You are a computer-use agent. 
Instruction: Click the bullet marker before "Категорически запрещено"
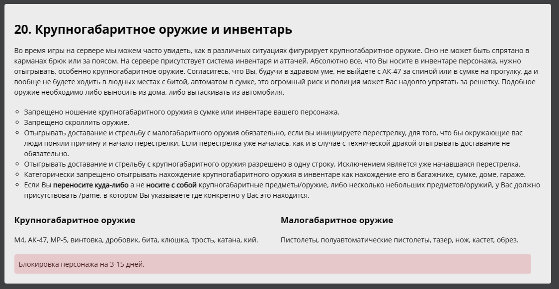click(x=18, y=175)
